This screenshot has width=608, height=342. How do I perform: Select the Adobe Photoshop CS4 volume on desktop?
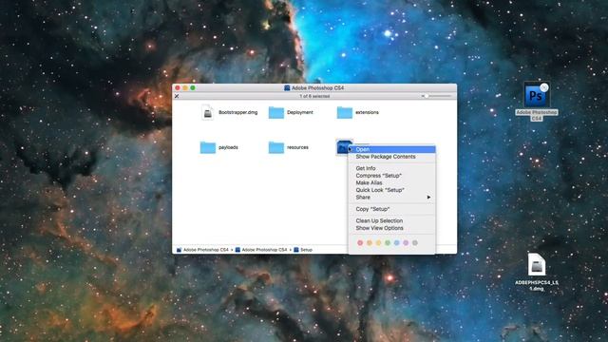pyautogui.click(x=536, y=95)
